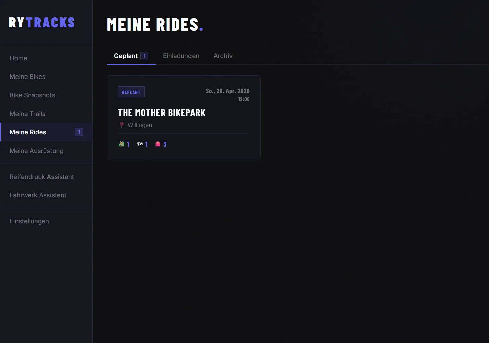Click the active tab indicator under Geplant
Viewport: 489px width, 343px height.
pos(131,63)
